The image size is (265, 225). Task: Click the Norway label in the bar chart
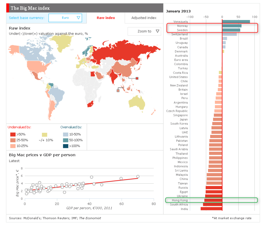[182, 26]
